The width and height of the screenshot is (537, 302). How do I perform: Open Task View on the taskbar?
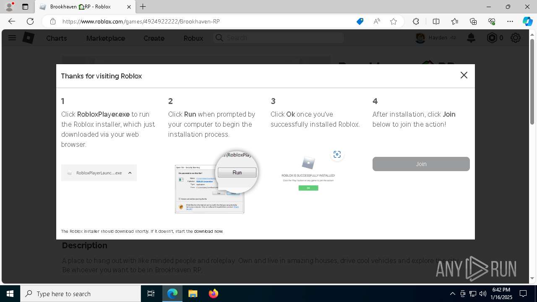click(x=151, y=294)
